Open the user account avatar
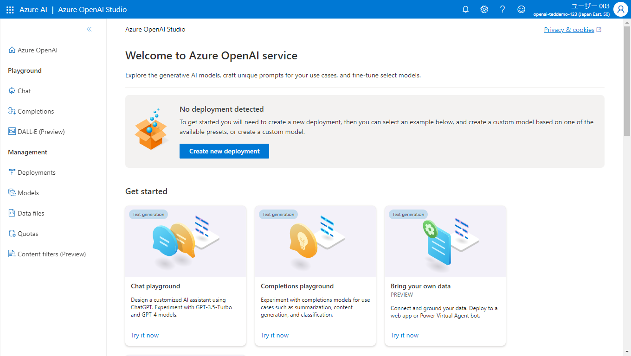The image size is (631, 356). 621,9
